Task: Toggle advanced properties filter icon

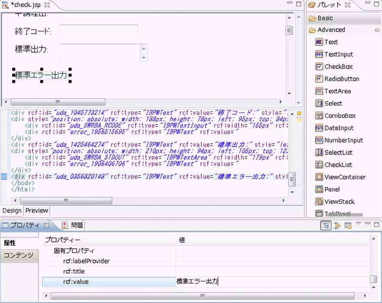Action: (337, 225)
